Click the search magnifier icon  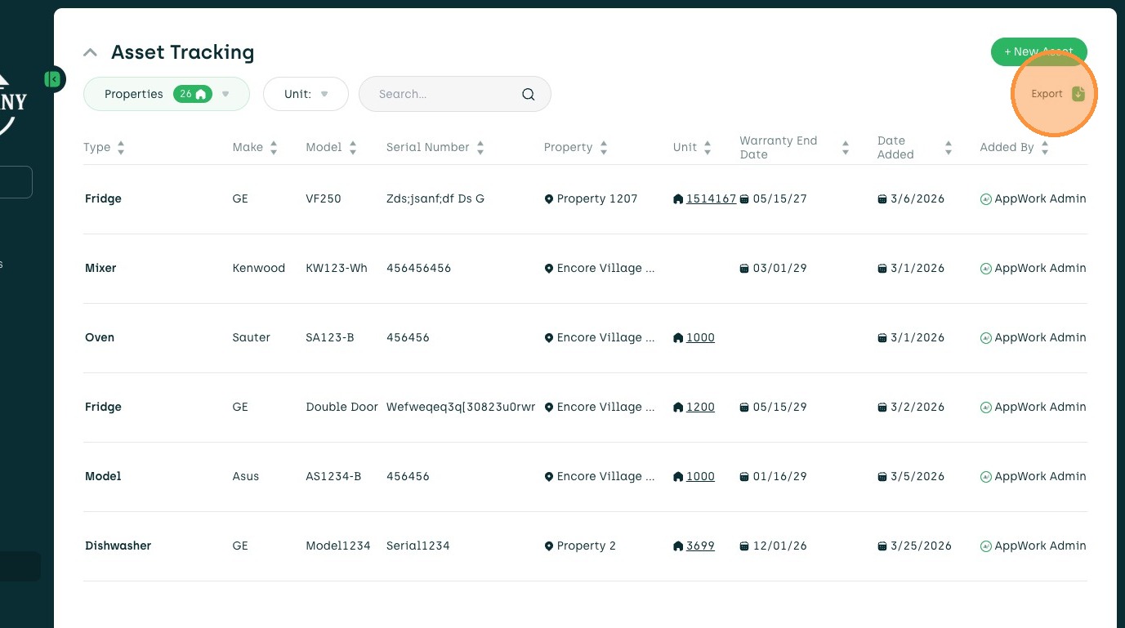529,94
